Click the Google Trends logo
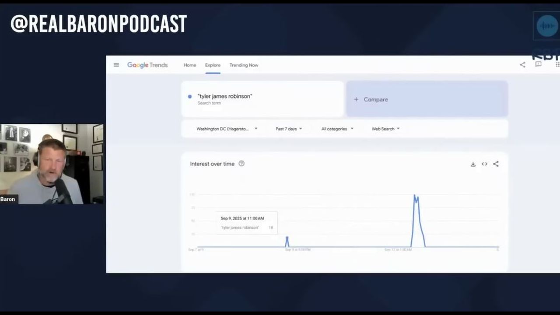The image size is (560, 315). tap(147, 65)
